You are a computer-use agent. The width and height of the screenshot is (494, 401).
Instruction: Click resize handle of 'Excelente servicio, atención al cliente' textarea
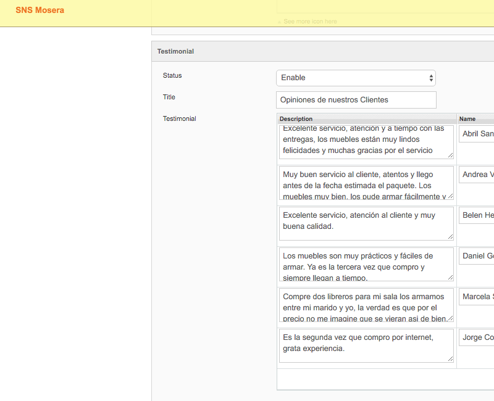450,237
